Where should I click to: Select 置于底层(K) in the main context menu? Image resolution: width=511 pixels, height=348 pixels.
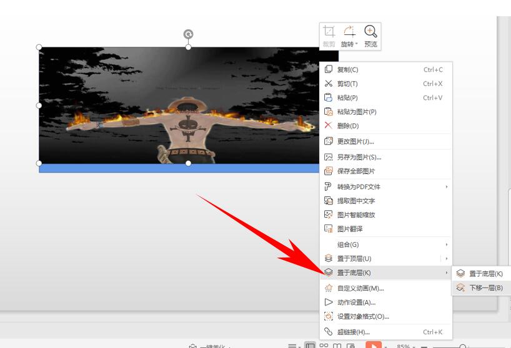(385, 273)
